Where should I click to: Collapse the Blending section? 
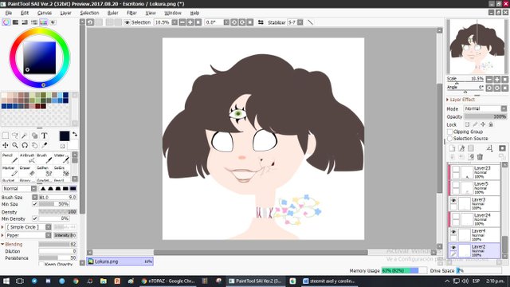pos(2,244)
